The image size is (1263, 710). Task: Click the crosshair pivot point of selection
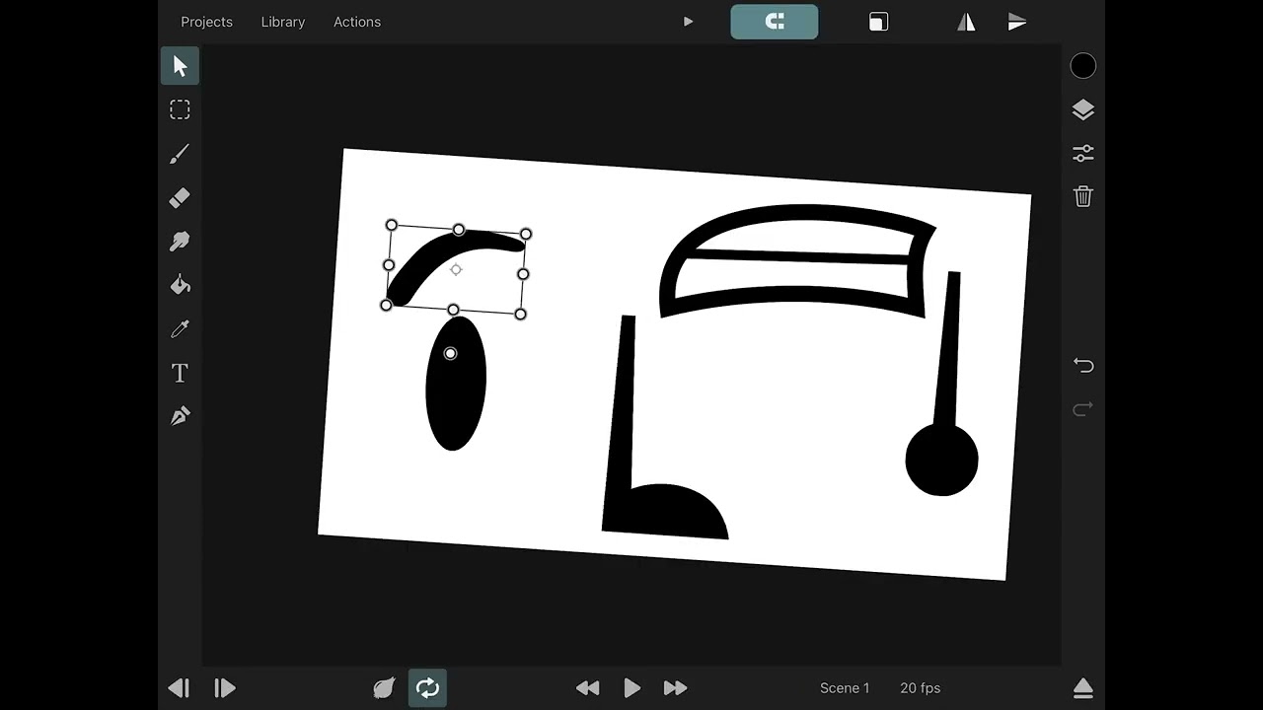tap(456, 269)
